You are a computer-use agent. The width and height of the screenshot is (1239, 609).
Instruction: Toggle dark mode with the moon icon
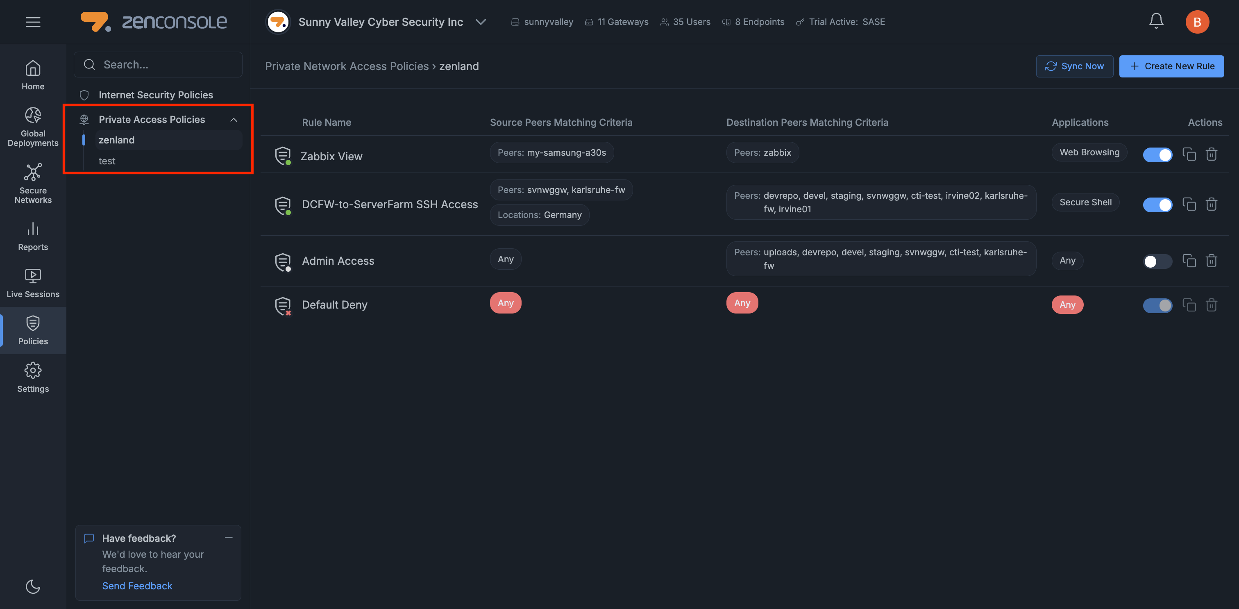32,587
